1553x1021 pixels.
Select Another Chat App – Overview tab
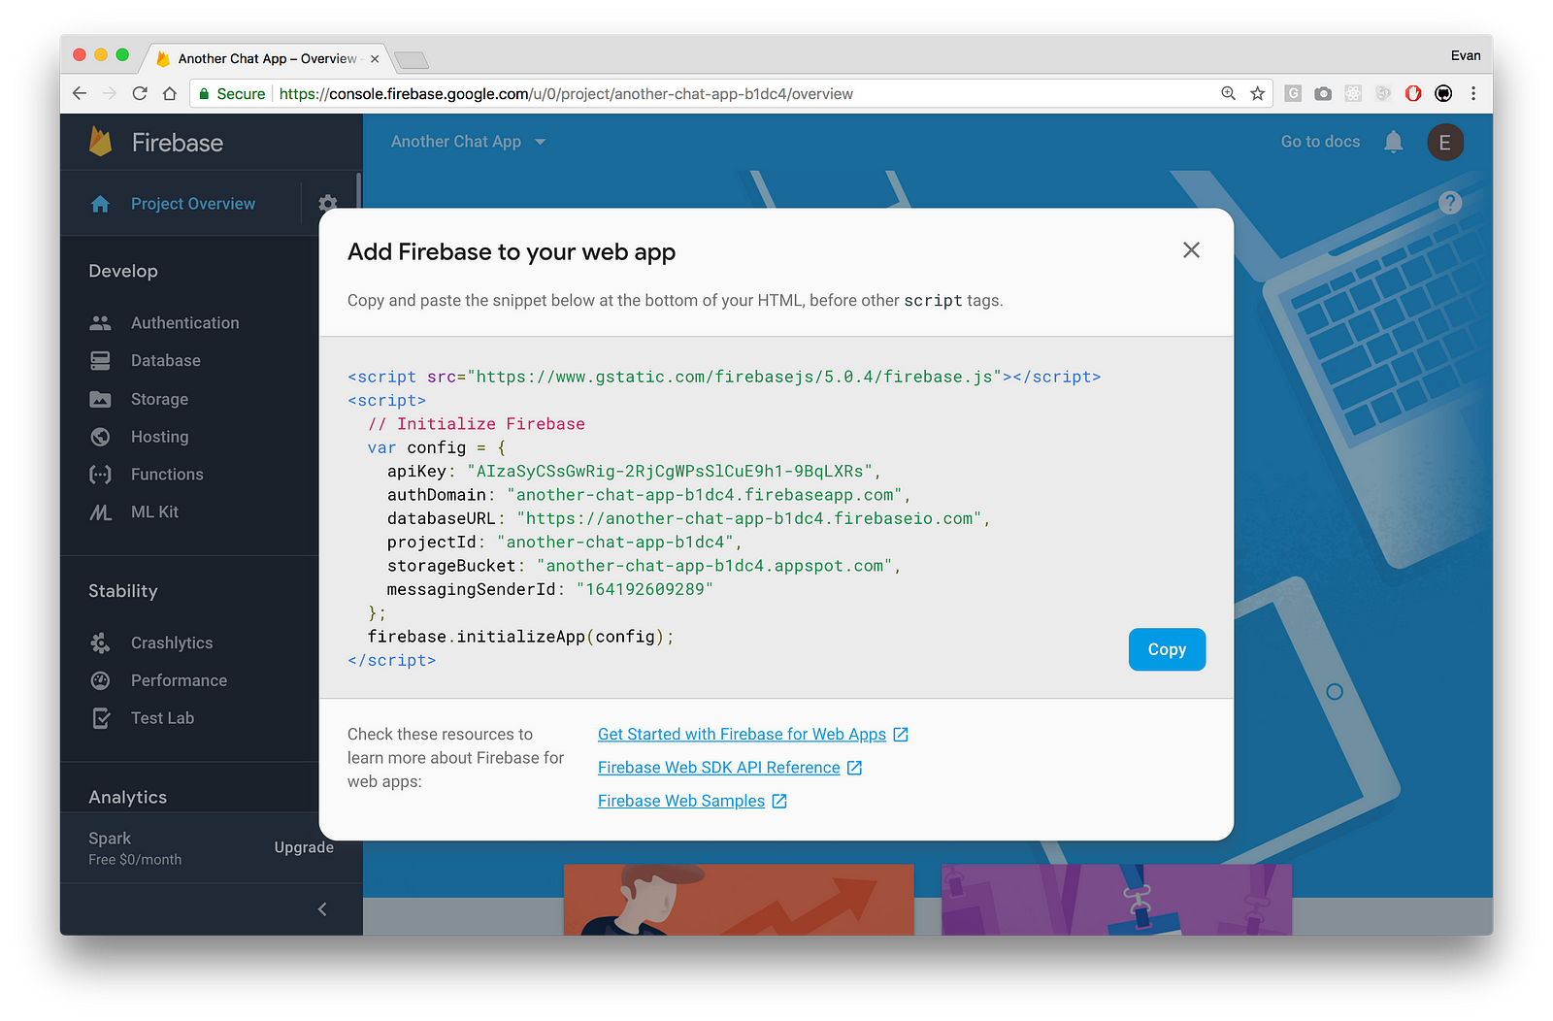[267, 59]
